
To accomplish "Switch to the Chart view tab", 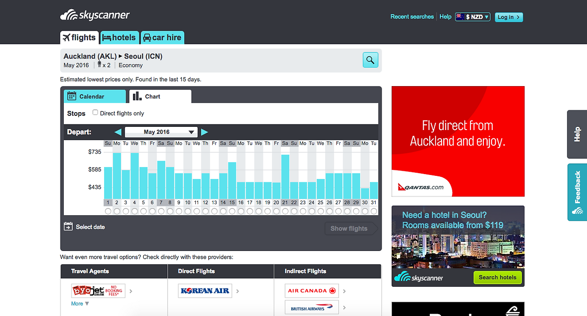I will 160,96.
